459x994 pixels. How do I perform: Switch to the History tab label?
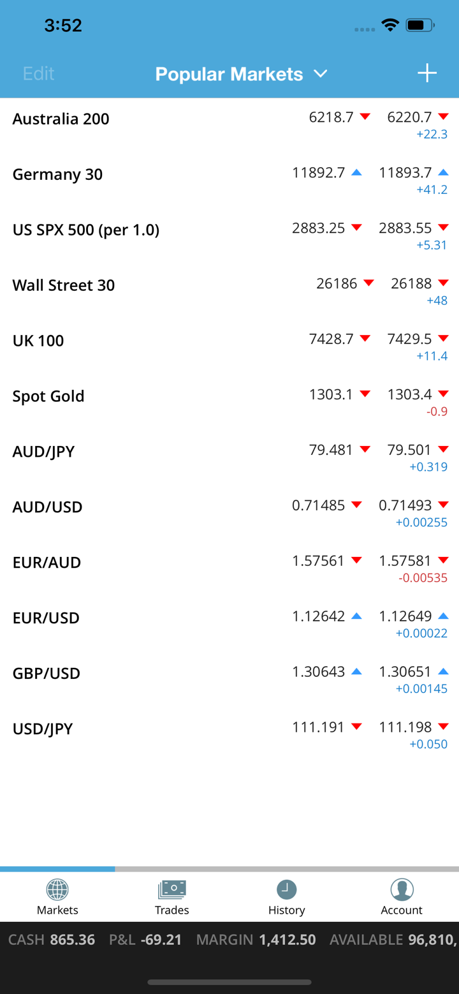point(286,910)
